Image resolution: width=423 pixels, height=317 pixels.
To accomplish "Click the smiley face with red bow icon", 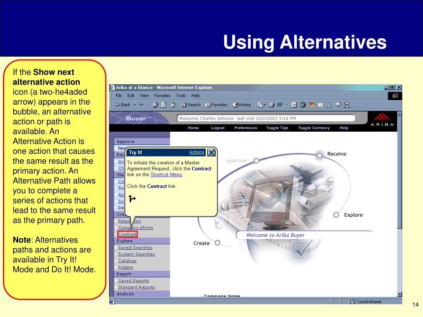I will pyautogui.click(x=311, y=105).
